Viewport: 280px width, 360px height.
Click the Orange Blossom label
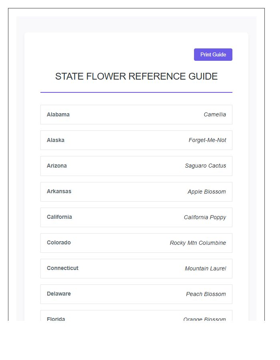(206, 318)
